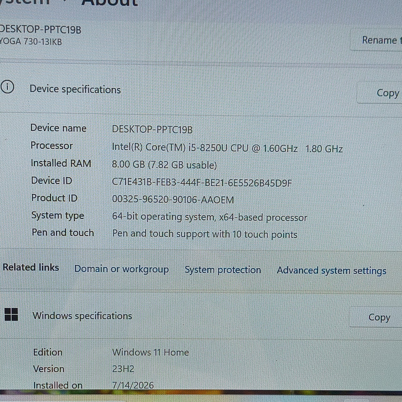402x402 pixels.
Task: Click the Device name label
Action: 58,128
